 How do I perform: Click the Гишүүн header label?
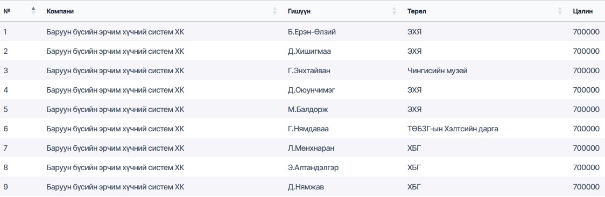coord(299,11)
